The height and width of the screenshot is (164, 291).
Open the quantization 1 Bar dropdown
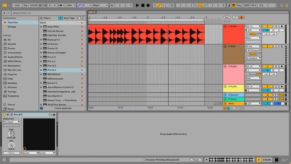(70, 5)
